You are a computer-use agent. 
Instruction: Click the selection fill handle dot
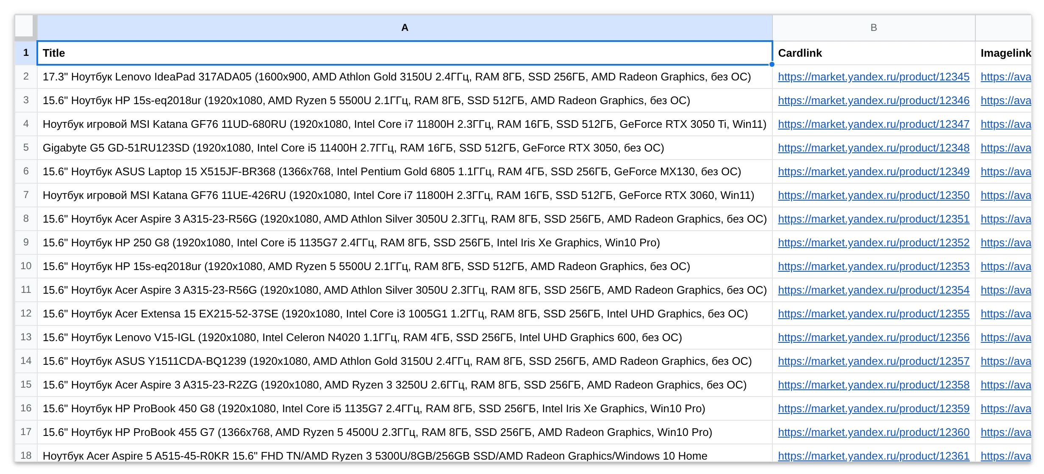(772, 64)
